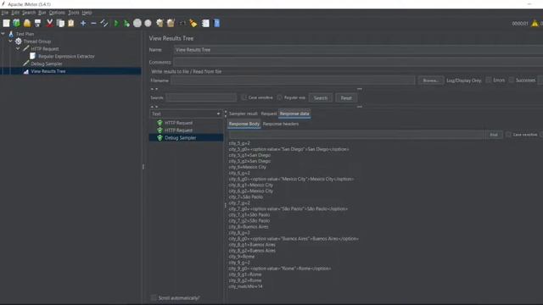This screenshot has width=543, height=305.
Task: Click the Browse... button
Action: coord(430,80)
